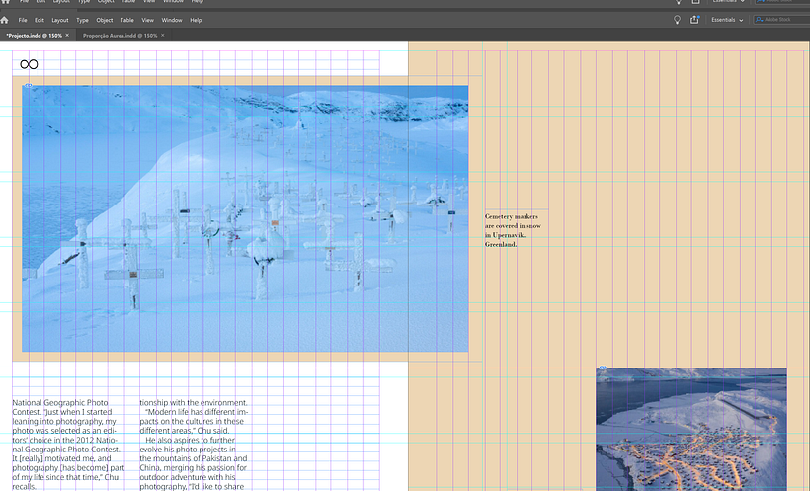The image size is (810, 491).
Task: Switch to the Proporção Aurea.indd tab
Action: [x=120, y=35]
